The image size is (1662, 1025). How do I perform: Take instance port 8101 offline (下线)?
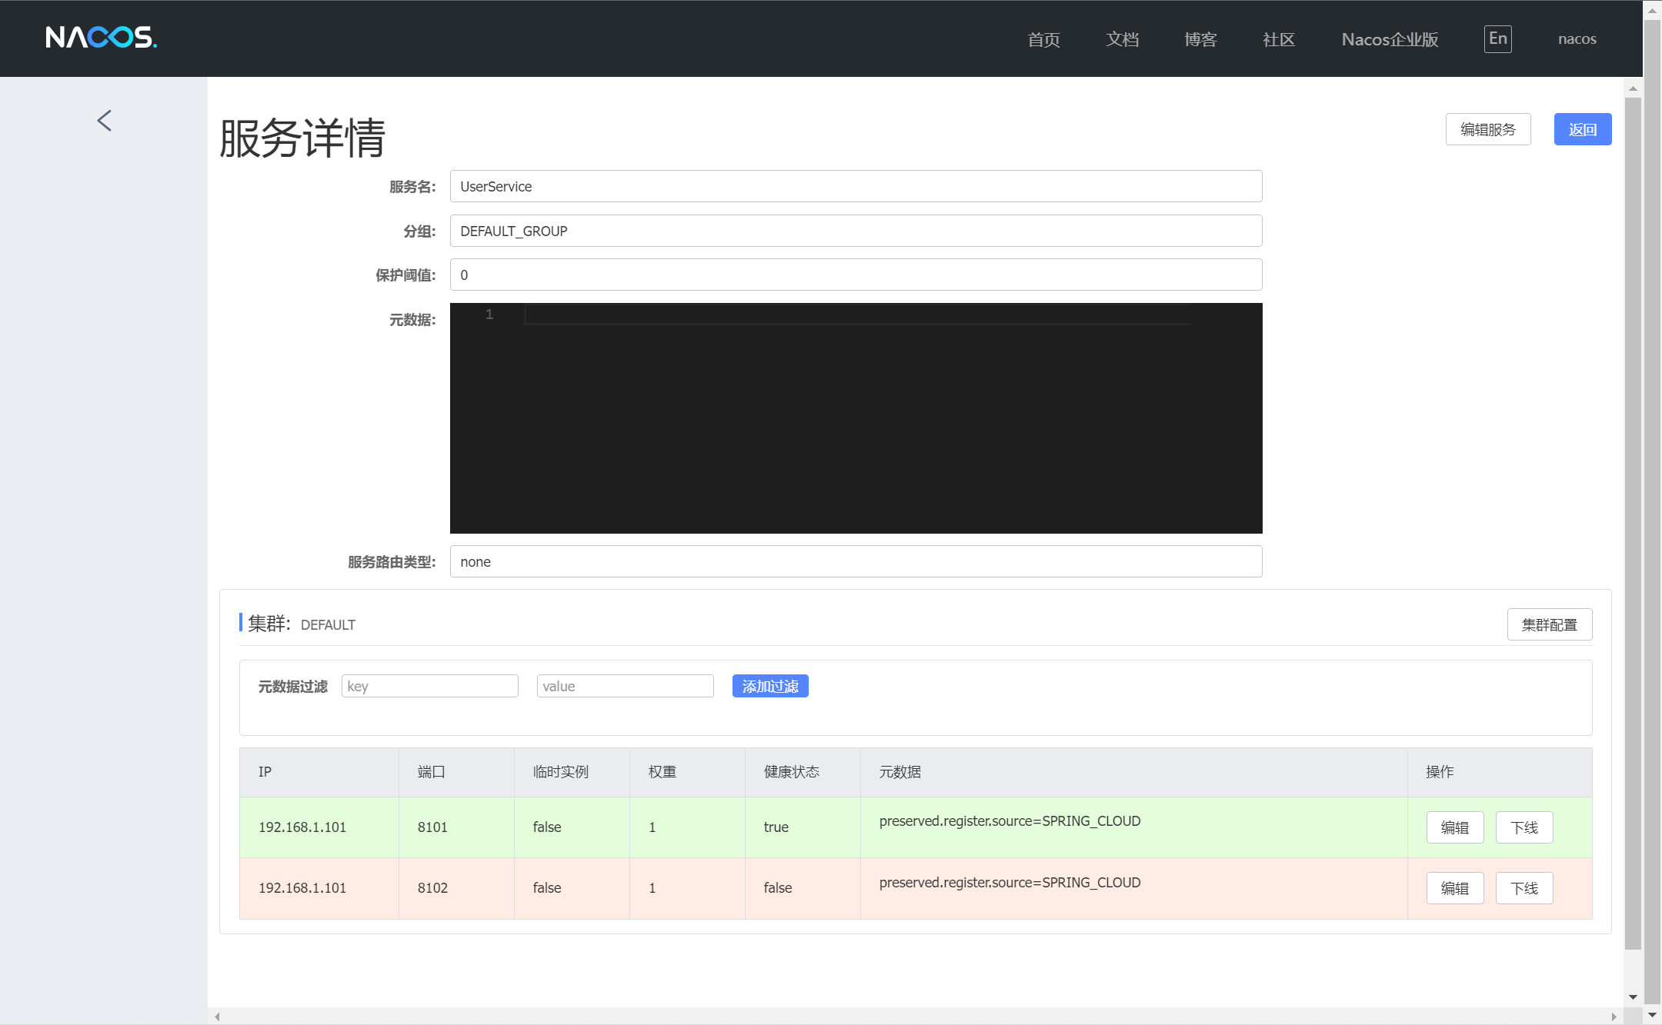(x=1524, y=827)
